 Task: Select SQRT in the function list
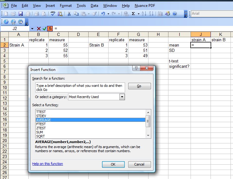[90, 136]
